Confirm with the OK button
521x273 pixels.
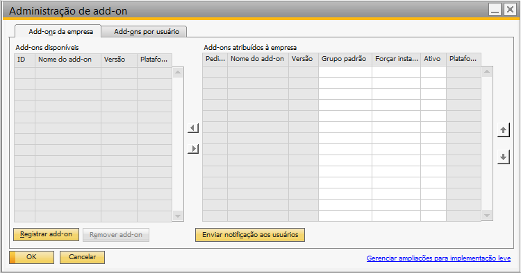point(31,257)
